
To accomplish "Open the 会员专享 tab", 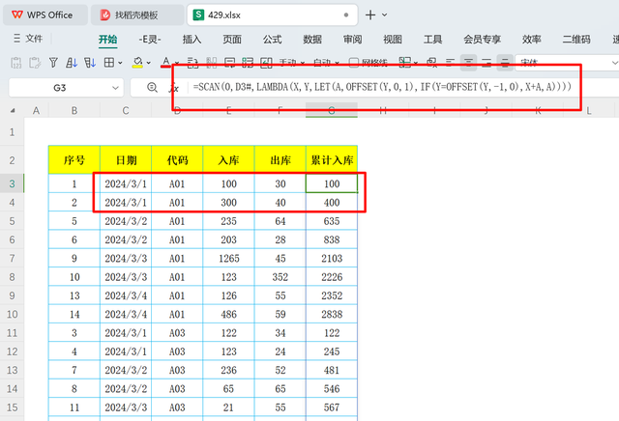I will coord(482,39).
